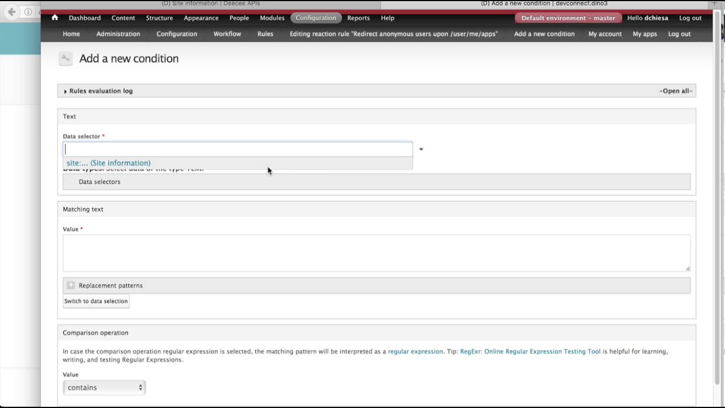Click Default environment – master badge

[568, 18]
